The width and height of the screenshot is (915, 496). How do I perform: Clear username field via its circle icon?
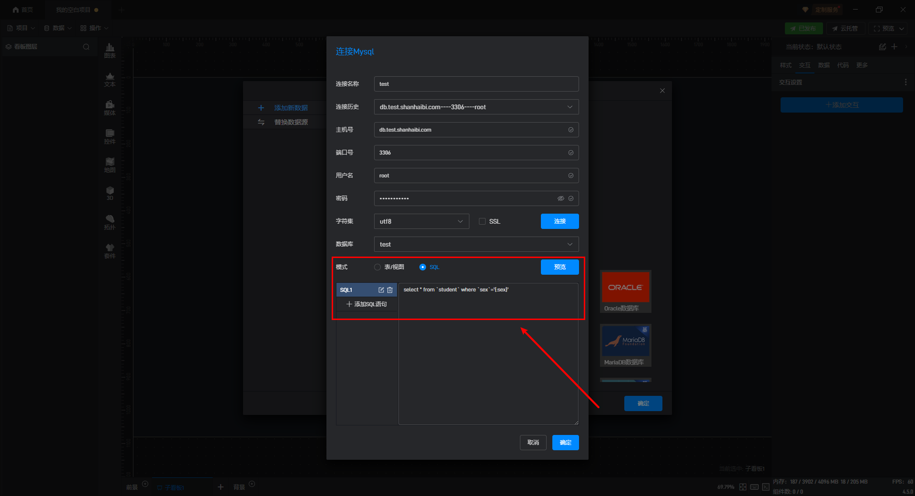571,176
